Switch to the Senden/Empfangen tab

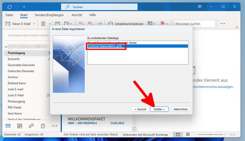tap(49, 15)
